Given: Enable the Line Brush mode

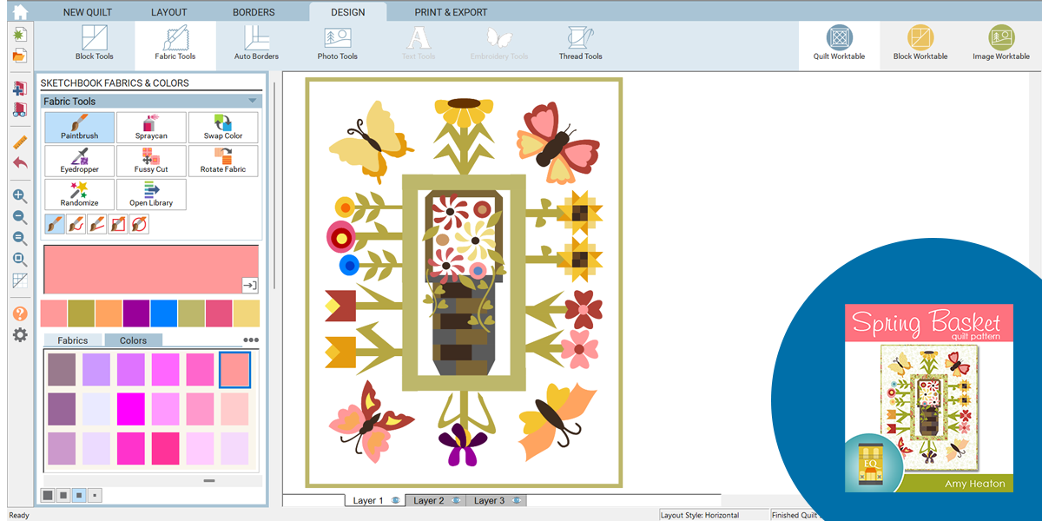Looking at the screenshot, I should (96, 224).
